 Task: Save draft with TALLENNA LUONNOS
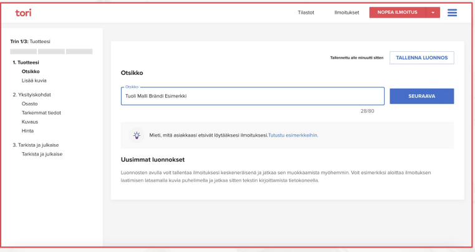421,57
